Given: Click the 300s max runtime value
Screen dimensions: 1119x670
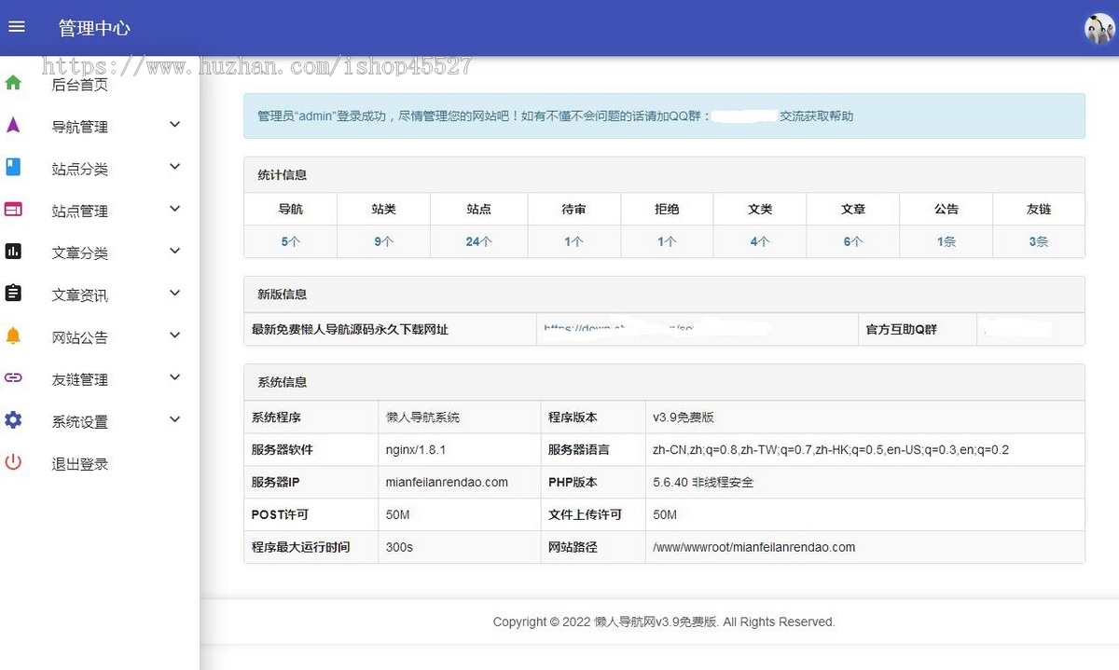Looking at the screenshot, I should point(399,547).
